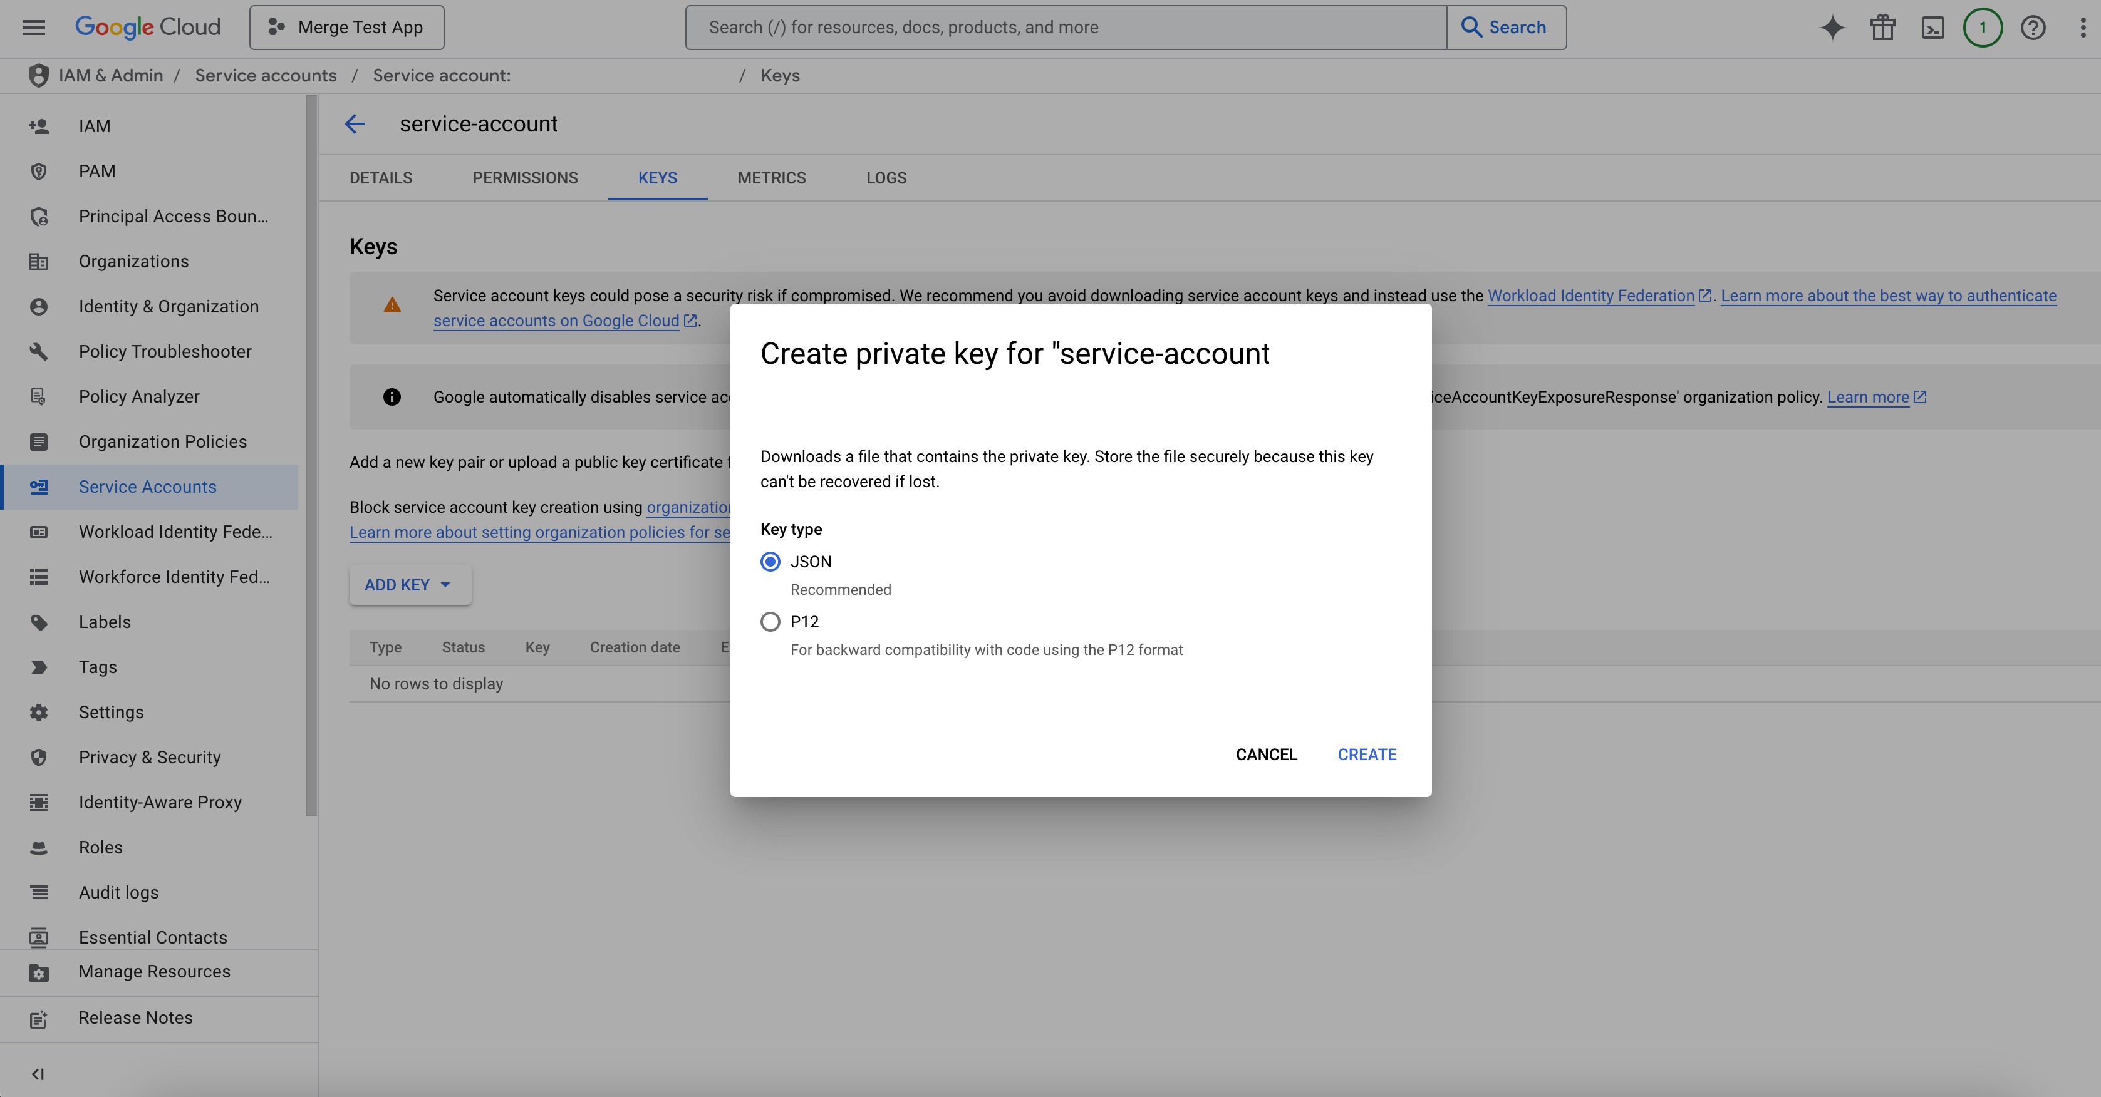This screenshot has width=2101, height=1097.
Task: Open the best way to authenticate link
Action: (1888, 296)
